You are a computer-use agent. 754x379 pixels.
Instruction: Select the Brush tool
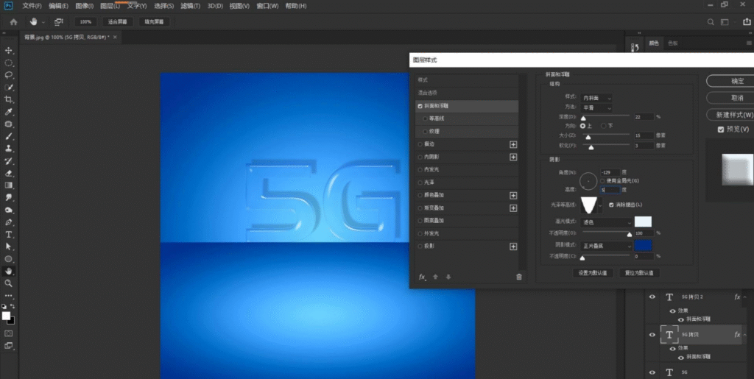(9, 136)
